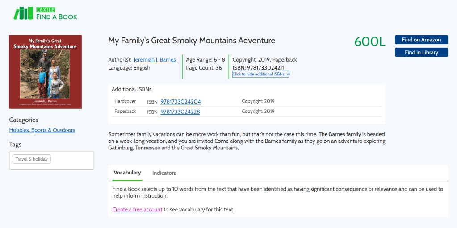Viewport: 457px width, 228px height.
Task: Click the 600L Lexile measure
Action: tap(369, 41)
